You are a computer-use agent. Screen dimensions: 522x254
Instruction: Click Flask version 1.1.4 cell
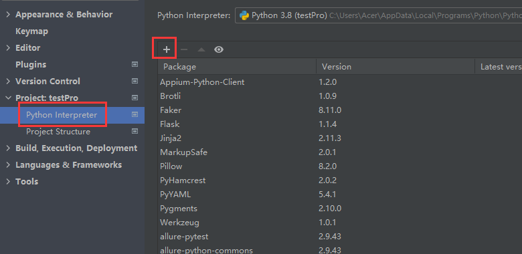(327, 124)
